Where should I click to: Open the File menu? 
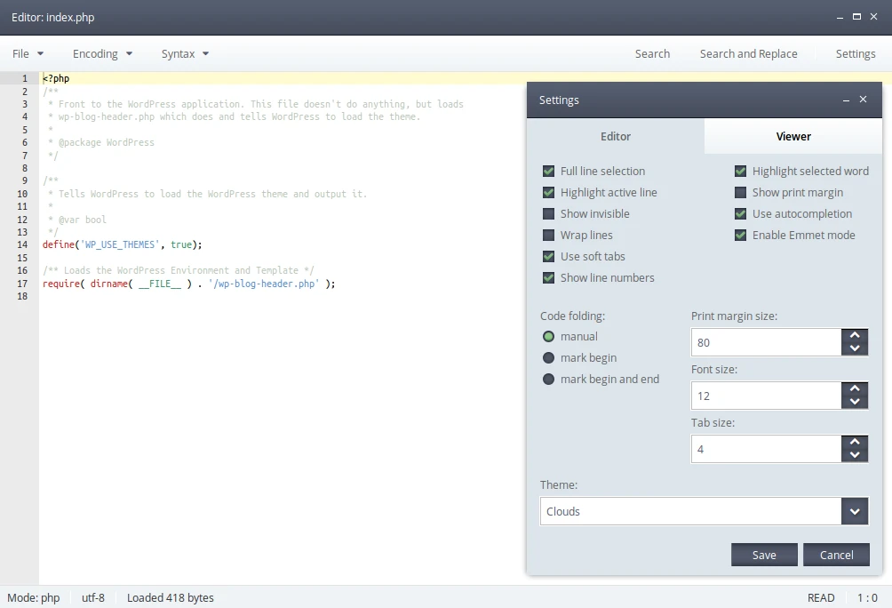27,53
